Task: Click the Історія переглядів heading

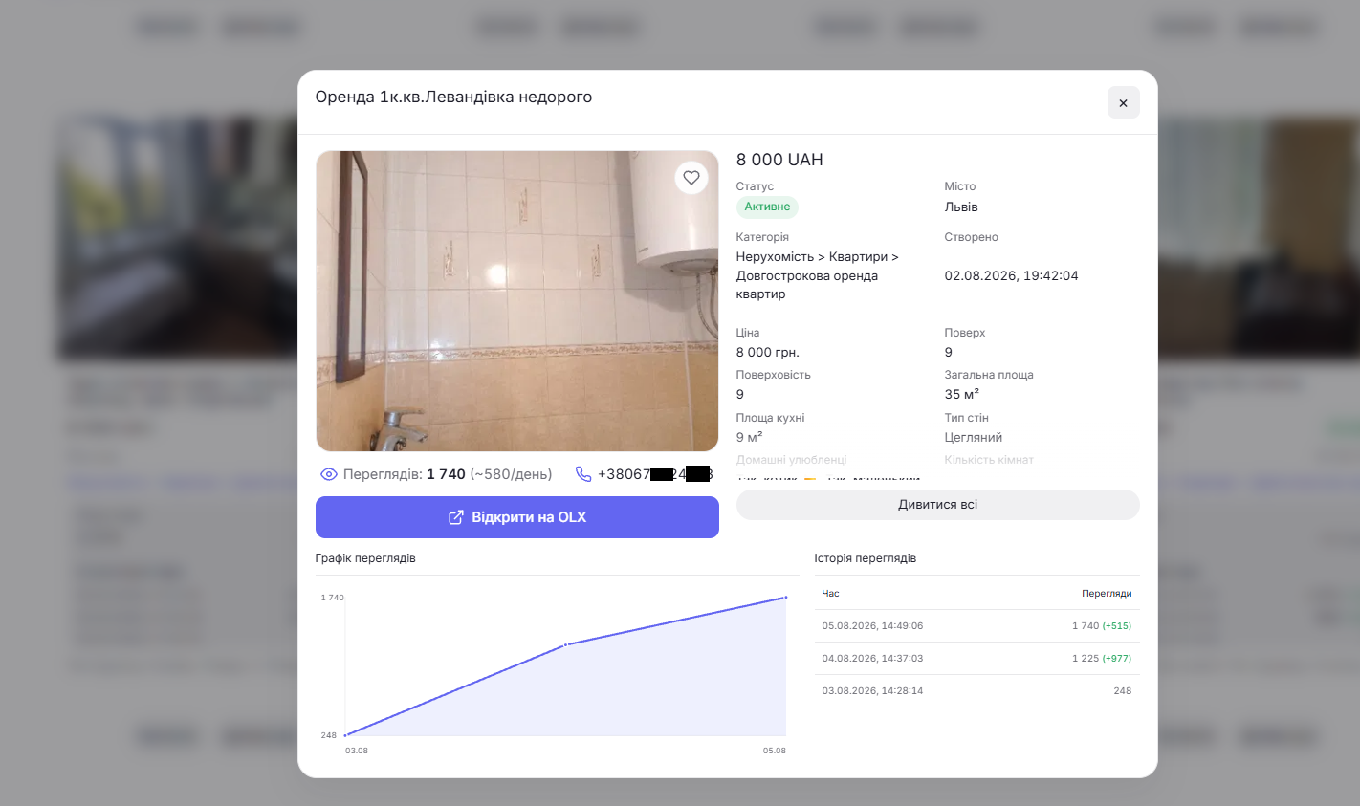Action: [x=865, y=558]
